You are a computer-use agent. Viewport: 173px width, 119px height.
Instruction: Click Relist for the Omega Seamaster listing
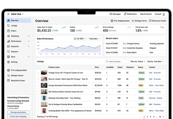[151, 85]
